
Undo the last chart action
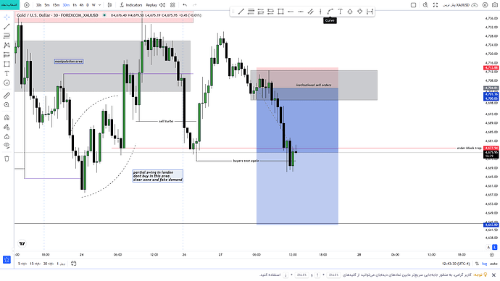[185, 5]
